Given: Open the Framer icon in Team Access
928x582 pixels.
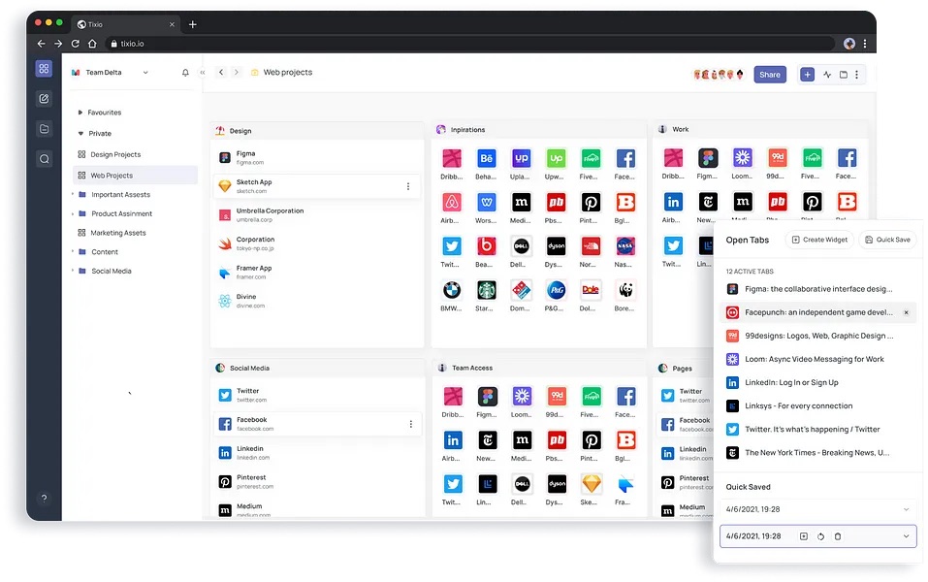Looking at the screenshot, I should coord(625,484).
